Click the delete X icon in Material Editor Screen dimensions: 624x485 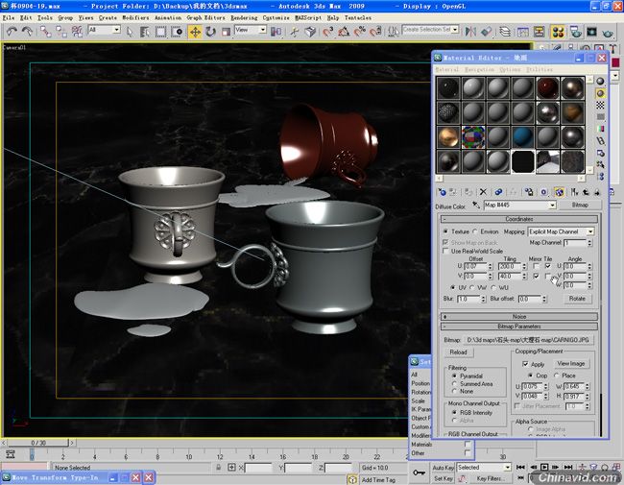click(483, 192)
